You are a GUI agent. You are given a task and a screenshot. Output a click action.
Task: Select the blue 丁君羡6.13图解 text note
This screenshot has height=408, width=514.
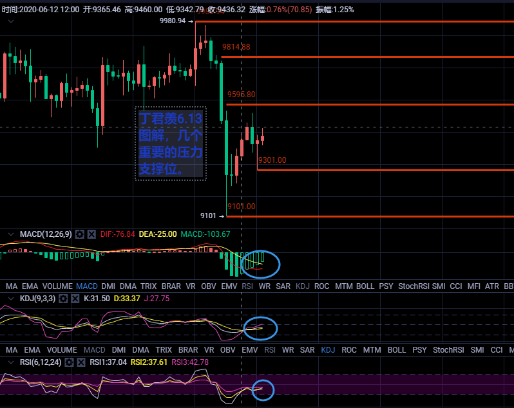[171, 144]
